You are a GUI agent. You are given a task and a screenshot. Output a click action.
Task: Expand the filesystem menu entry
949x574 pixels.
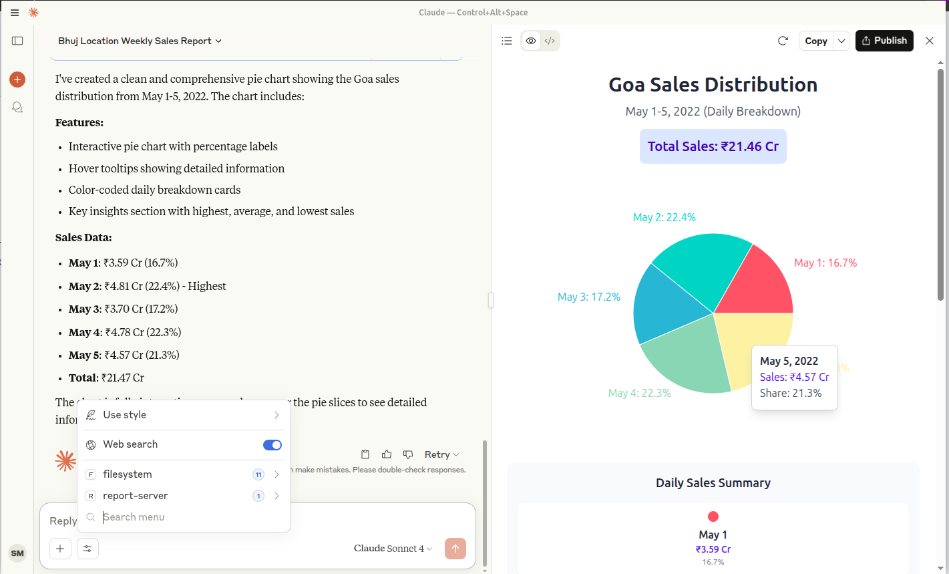[x=276, y=474]
